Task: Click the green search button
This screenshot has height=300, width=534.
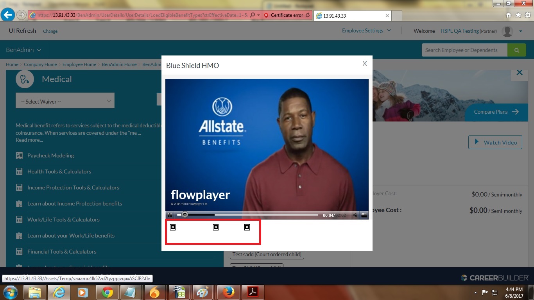Action: click(x=517, y=50)
